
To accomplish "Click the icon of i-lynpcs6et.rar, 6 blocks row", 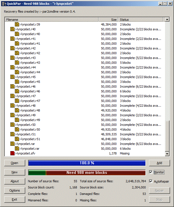I will click(17, 149).
